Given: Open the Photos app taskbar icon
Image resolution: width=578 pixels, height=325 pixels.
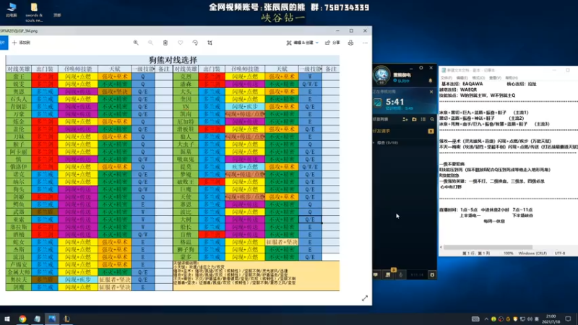Looking at the screenshot, I should (x=52, y=318).
